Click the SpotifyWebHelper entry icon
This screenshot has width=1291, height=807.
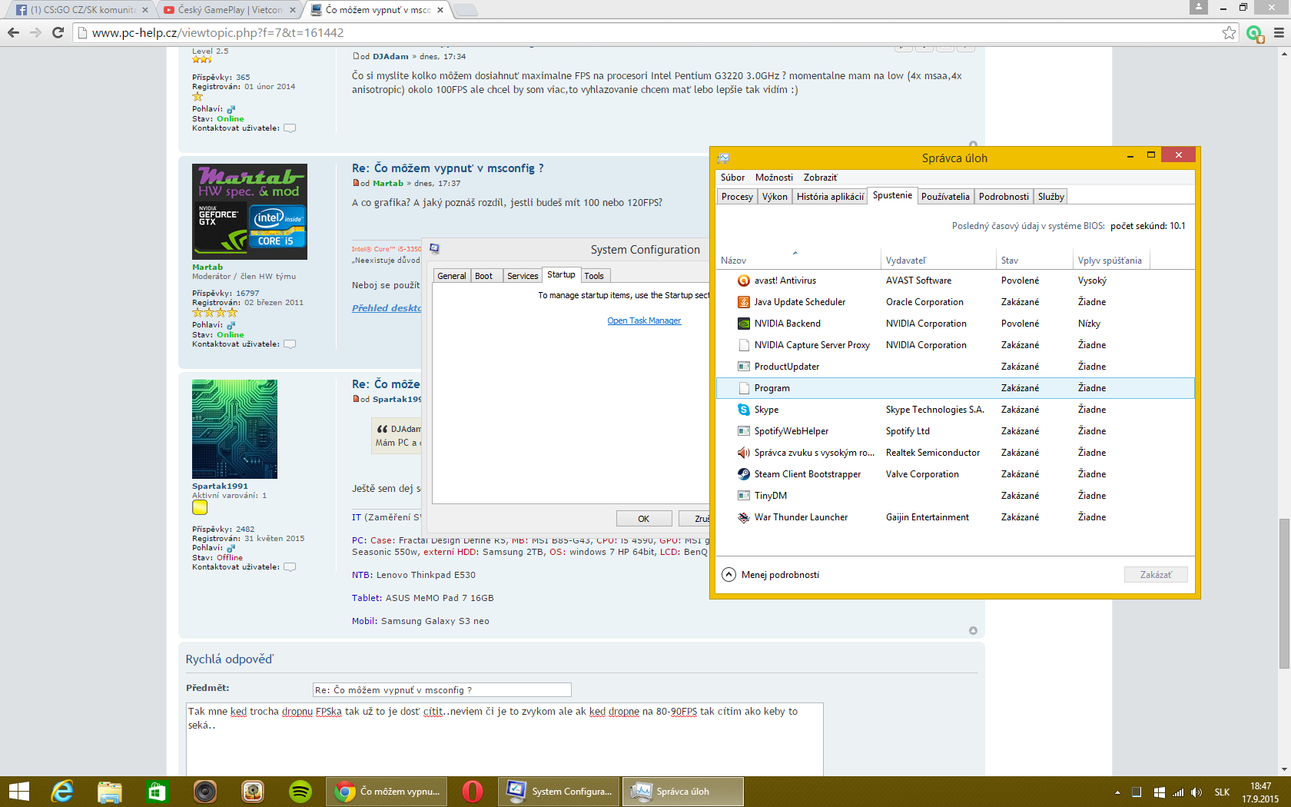click(x=743, y=431)
